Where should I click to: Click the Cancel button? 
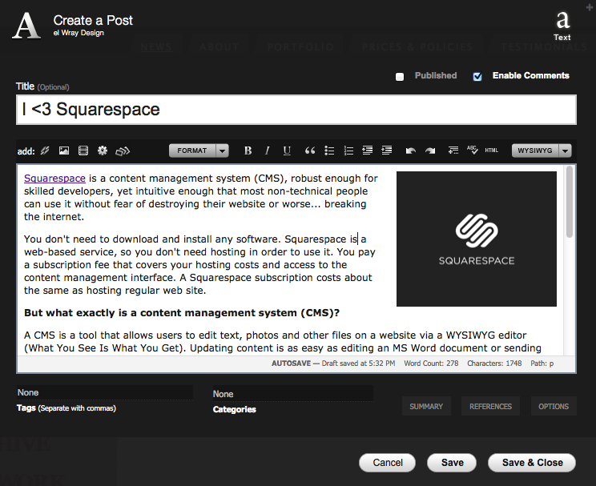[388, 463]
